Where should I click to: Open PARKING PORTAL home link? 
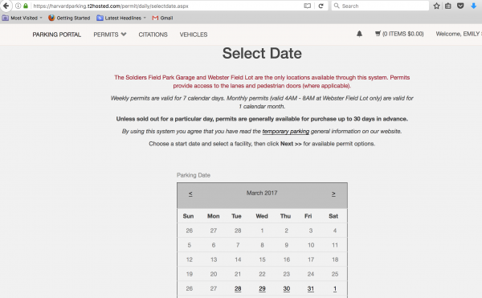point(56,35)
